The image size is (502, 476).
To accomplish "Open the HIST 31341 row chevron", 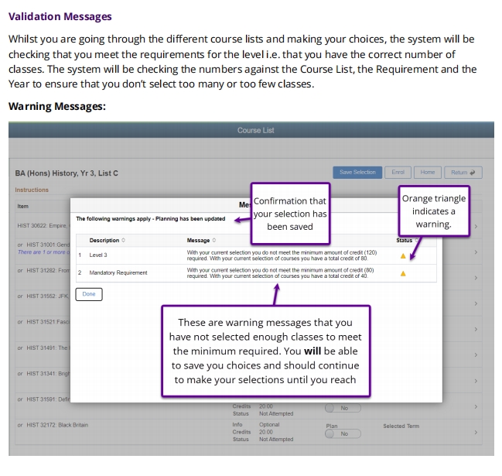I will 475,373.
